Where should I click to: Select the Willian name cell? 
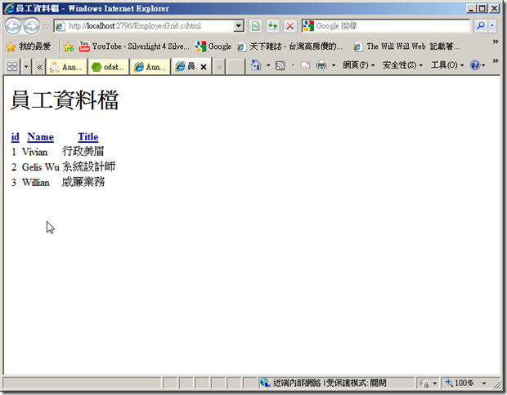35,182
